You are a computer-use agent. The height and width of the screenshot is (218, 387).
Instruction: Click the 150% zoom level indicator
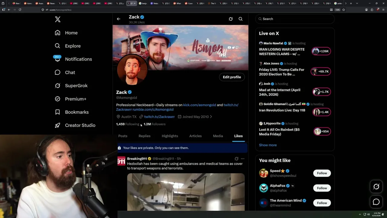[x=337, y=10]
